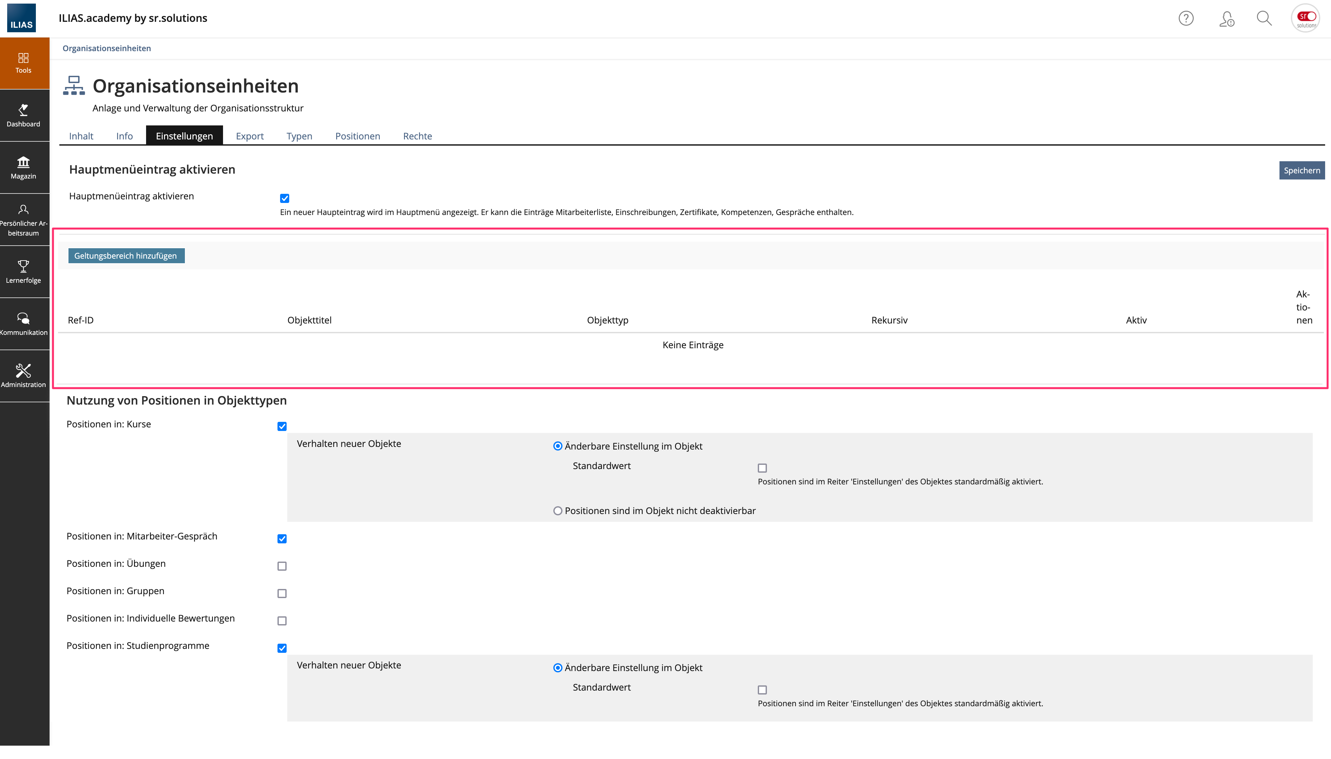Switch to the Typen tab
1331x759 pixels.
click(x=299, y=136)
